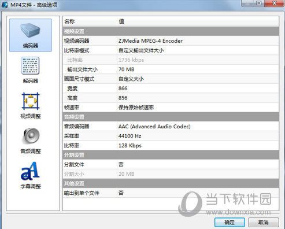Open the 视频调整 video adjustment section
The width and height of the screenshot is (285, 229).
(31, 105)
